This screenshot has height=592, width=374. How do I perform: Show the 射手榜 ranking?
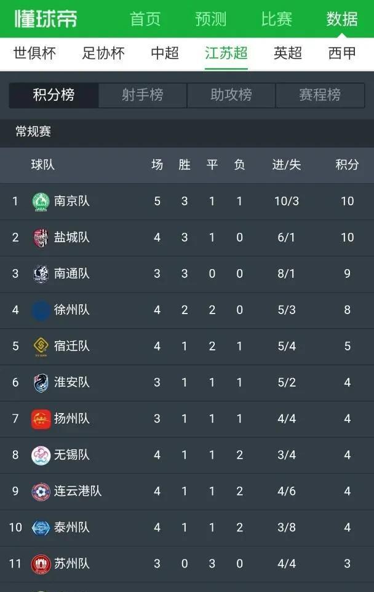pos(142,95)
